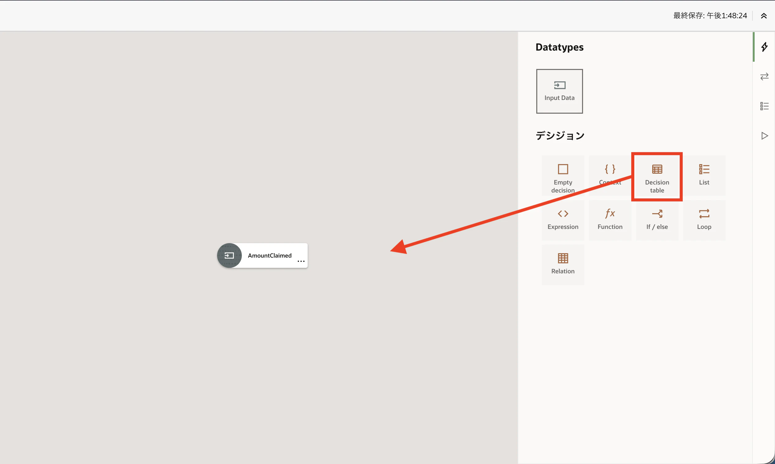Click the AmountClaimed node input icon
The width and height of the screenshot is (775, 464).
click(x=229, y=255)
